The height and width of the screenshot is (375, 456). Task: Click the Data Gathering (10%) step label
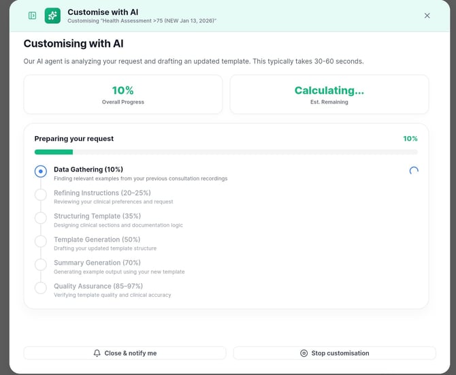tap(88, 169)
